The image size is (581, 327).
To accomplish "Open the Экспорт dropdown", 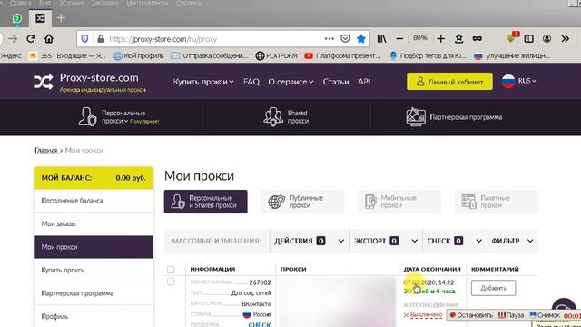I will coord(386,241).
